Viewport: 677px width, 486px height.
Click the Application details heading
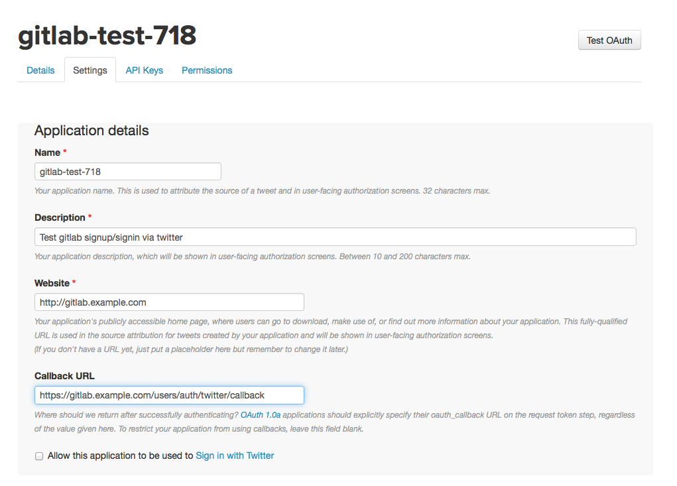91,131
